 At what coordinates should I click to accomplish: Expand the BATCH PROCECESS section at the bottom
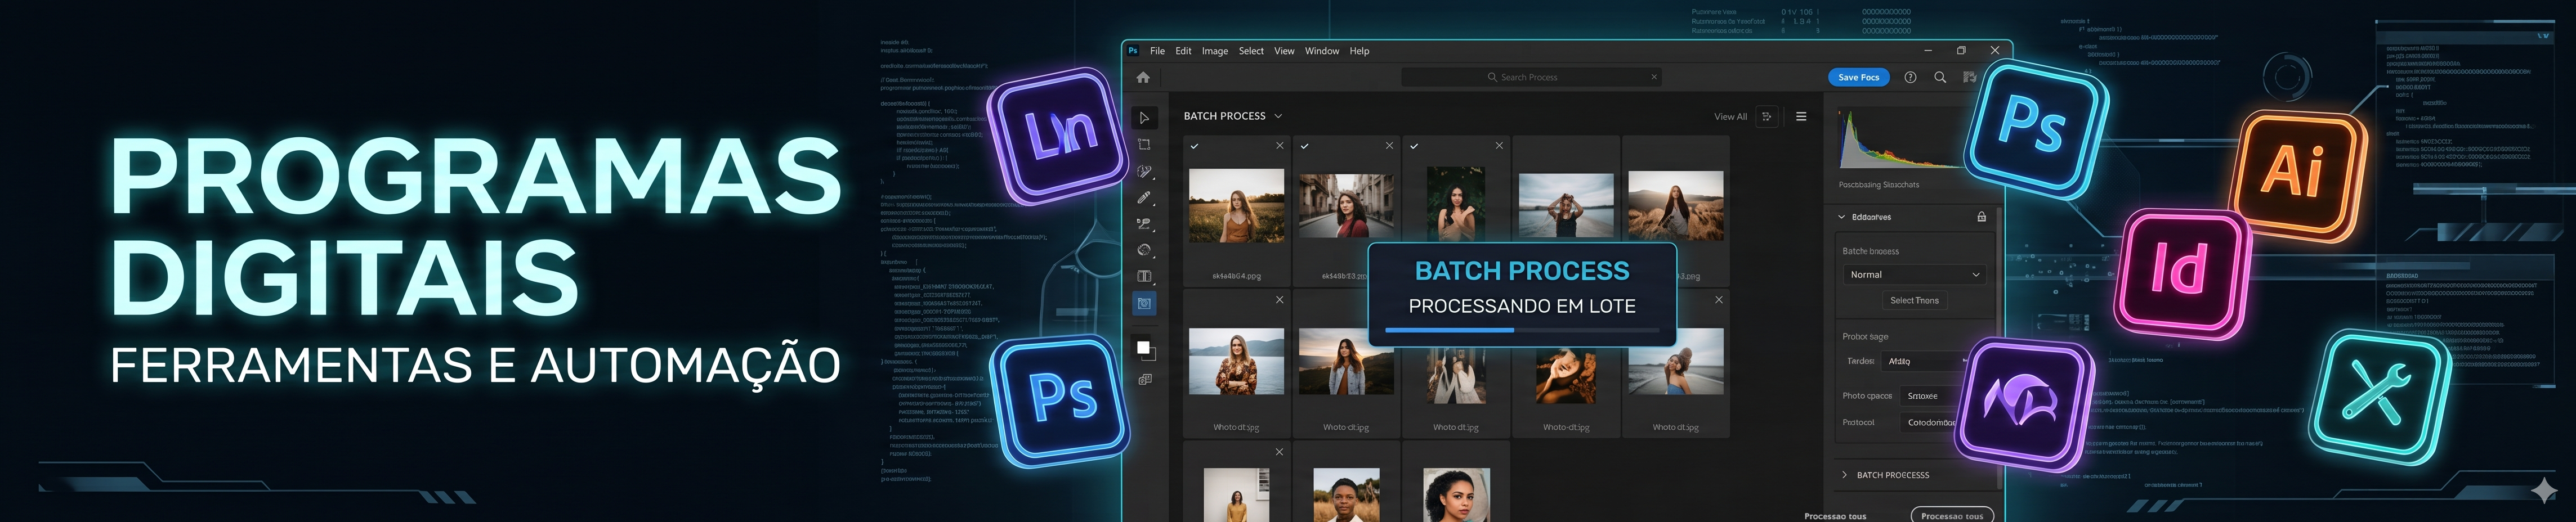click(1844, 475)
